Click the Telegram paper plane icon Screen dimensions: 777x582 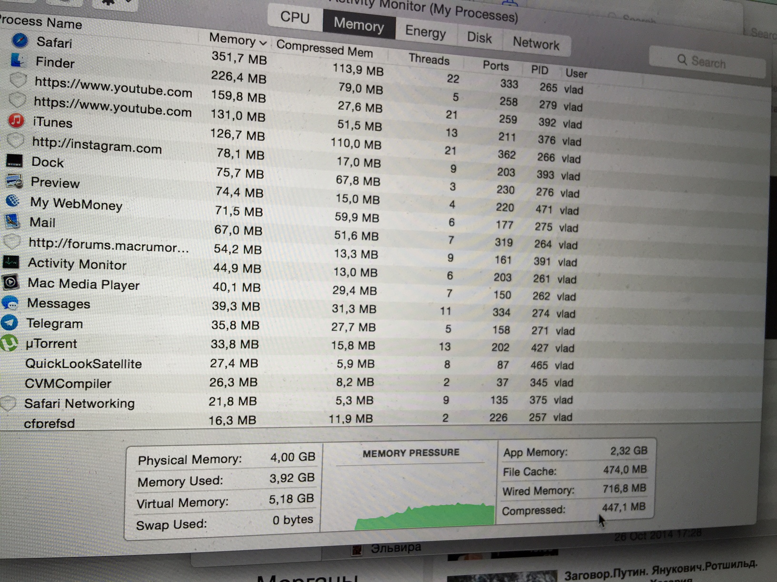click(9, 322)
